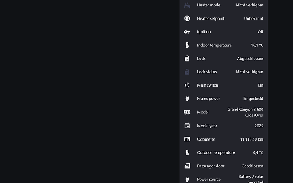The width and height of the screenshot is (293, 183).
Task: Click the Heater setpoint gauge icon
Action: click(x=187, y=18)
